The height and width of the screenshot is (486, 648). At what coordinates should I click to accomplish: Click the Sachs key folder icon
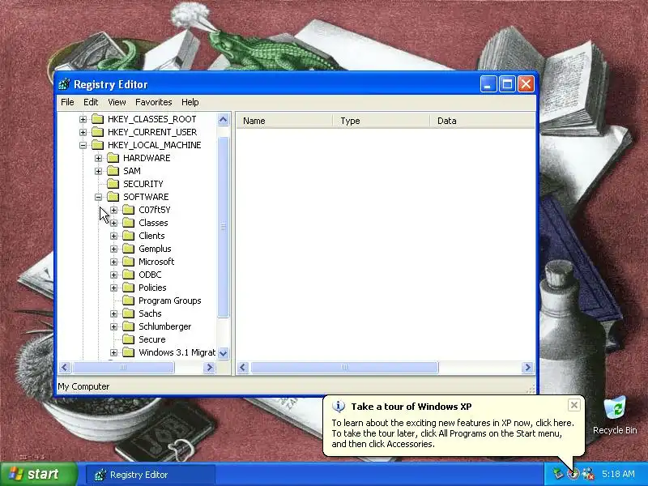click(129, 313)
